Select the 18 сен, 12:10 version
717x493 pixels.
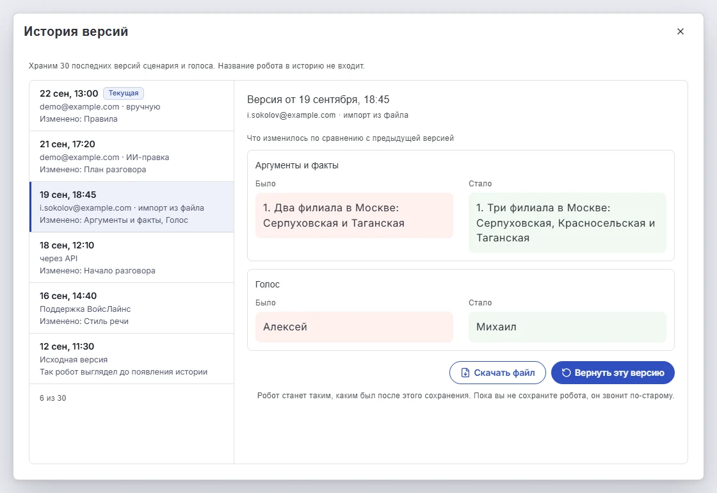(x=132, y=257)
